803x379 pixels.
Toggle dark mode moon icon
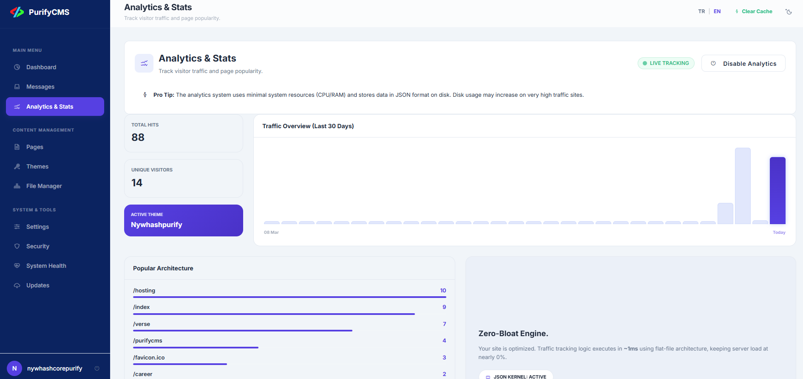pos(789,12)
